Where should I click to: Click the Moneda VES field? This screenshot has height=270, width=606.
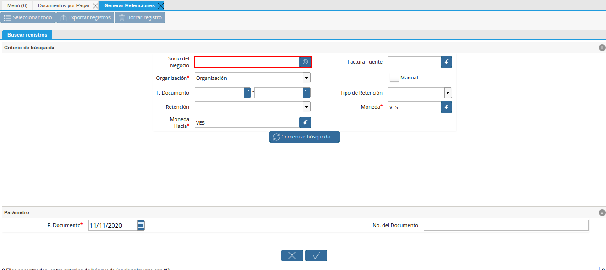(x=415, y=107)
